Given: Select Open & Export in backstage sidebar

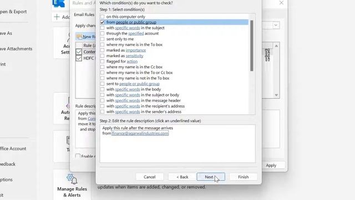Looking at the screenshot, I should click(13, 12).
